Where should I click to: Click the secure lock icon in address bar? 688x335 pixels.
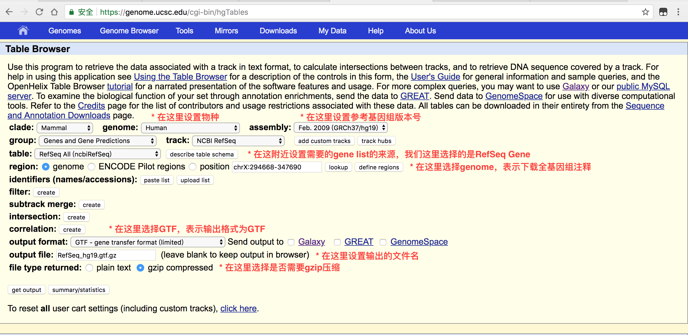point(71,12)
